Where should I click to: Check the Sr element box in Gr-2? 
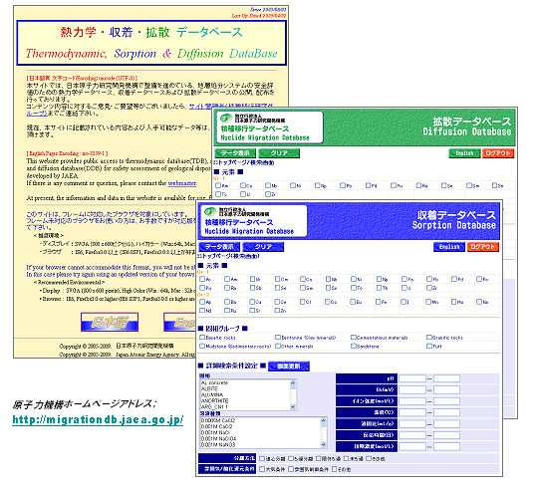pos(252,311)
